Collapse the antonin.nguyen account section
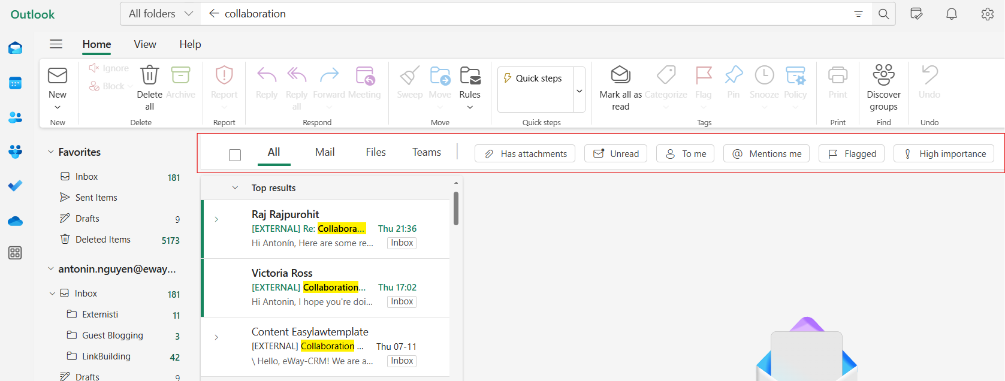The height and width of the screenshot is (381, 1005). pyautogui.click(x=51, y=269)
